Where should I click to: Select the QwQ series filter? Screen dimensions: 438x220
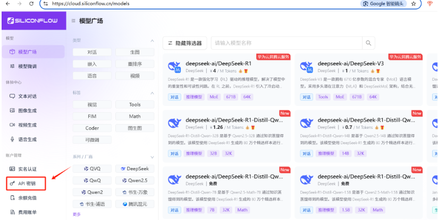(92, 180)
